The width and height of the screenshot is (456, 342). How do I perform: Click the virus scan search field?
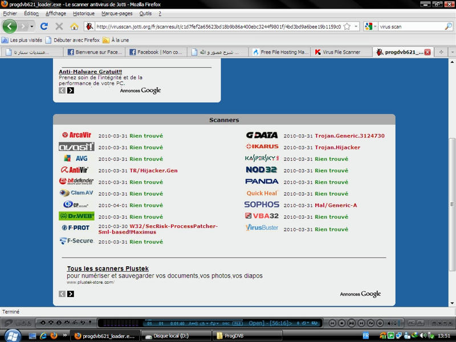click(x=411, y=26)
